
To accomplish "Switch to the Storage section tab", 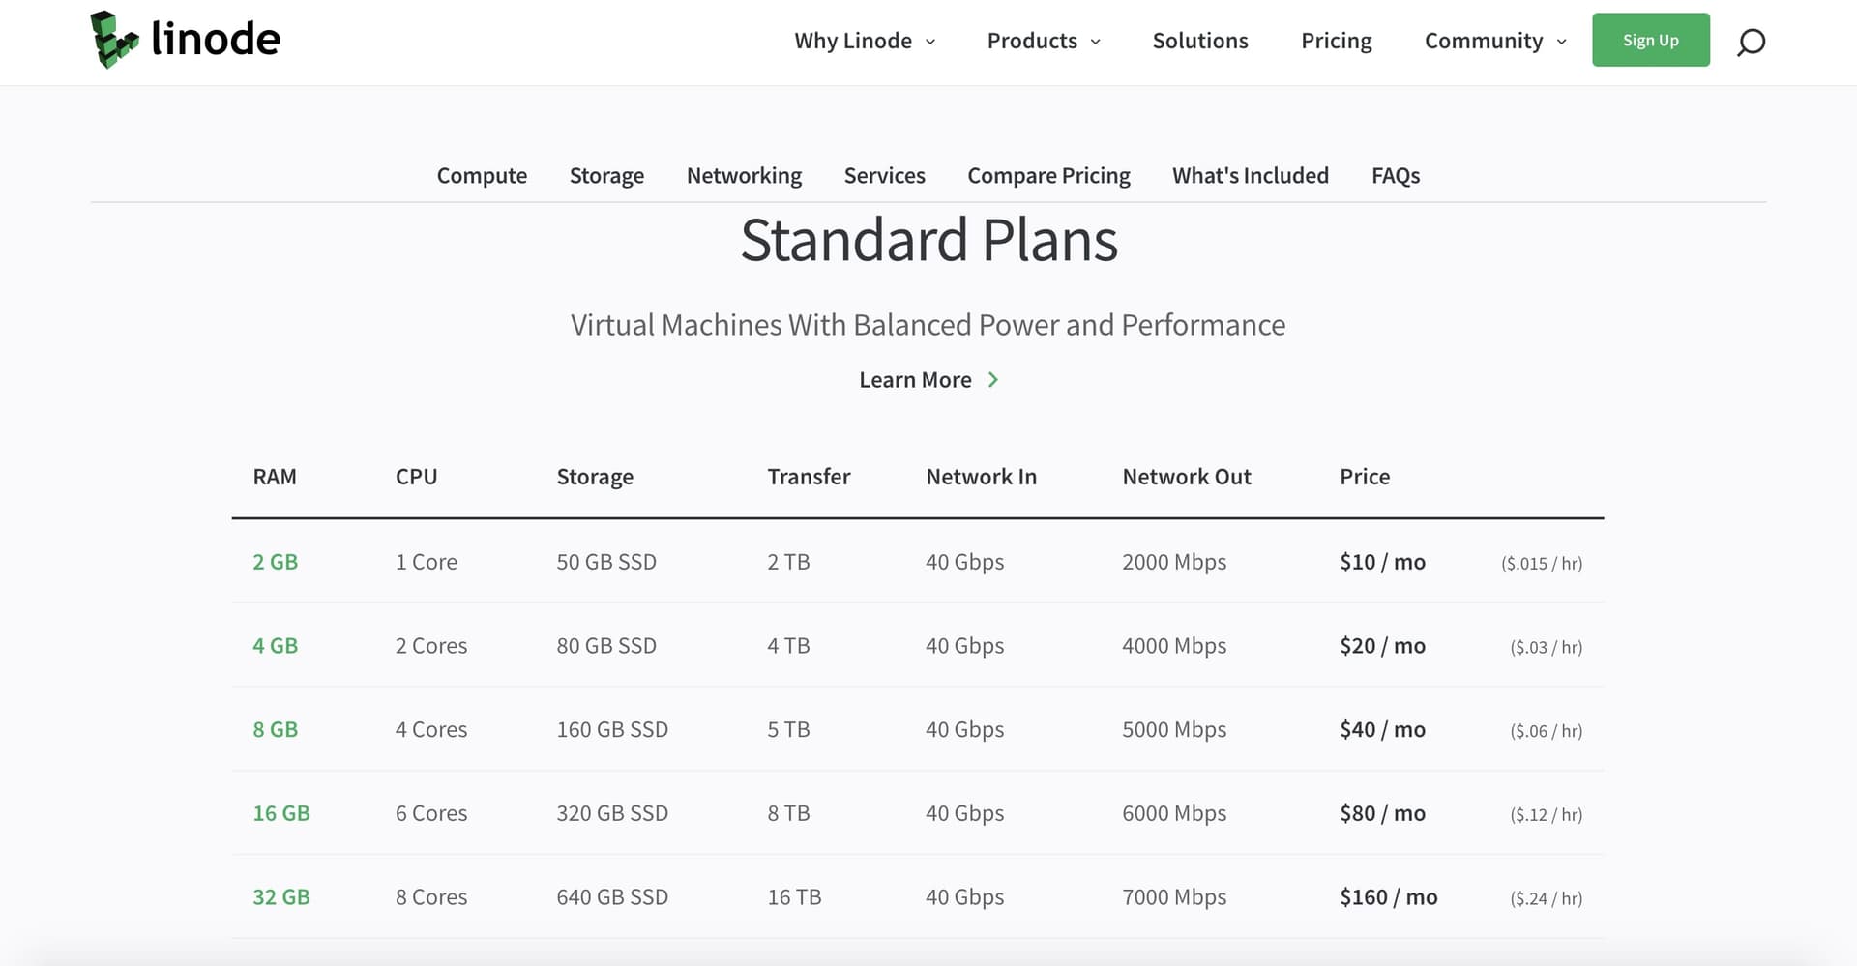I will click(606, 175).
